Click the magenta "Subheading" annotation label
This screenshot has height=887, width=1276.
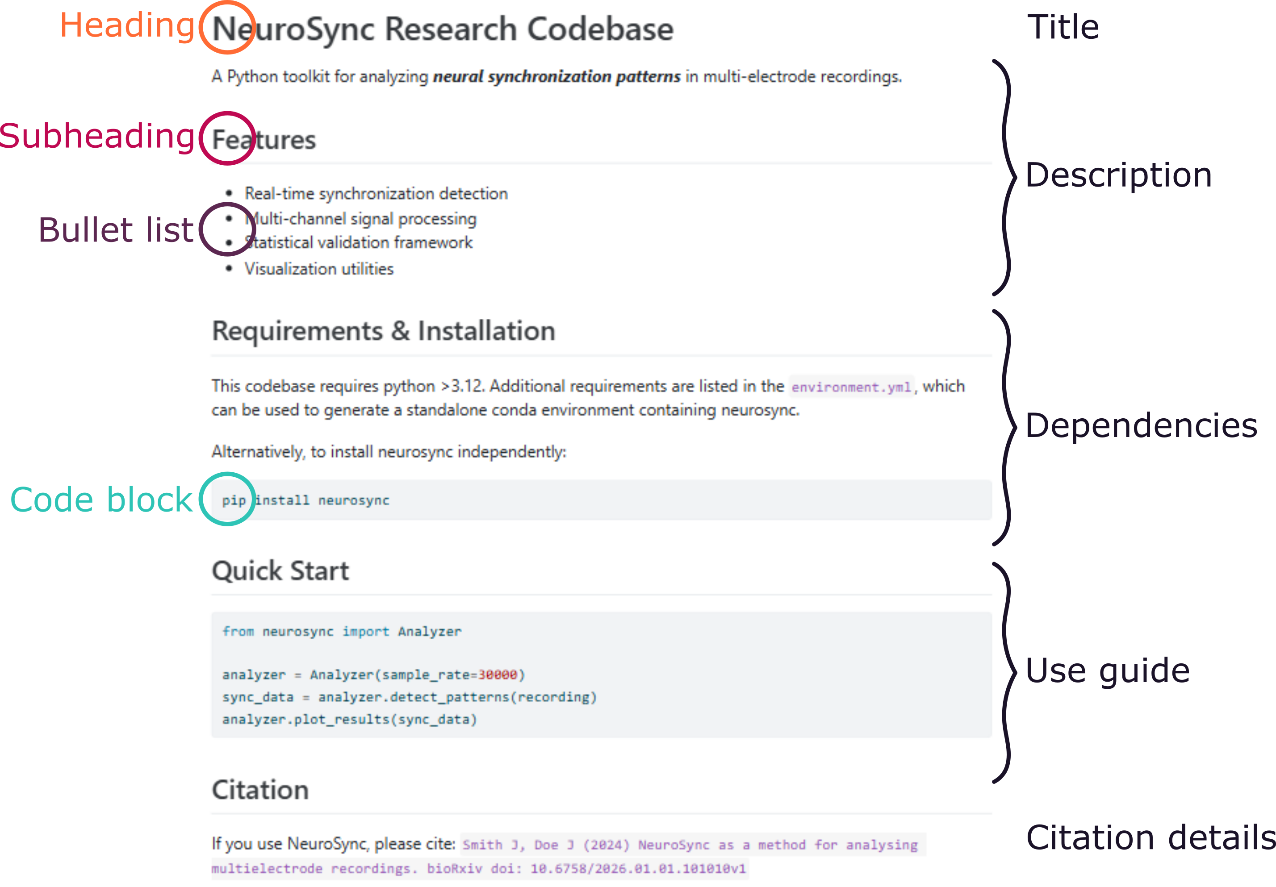click(x=97, y=137)
